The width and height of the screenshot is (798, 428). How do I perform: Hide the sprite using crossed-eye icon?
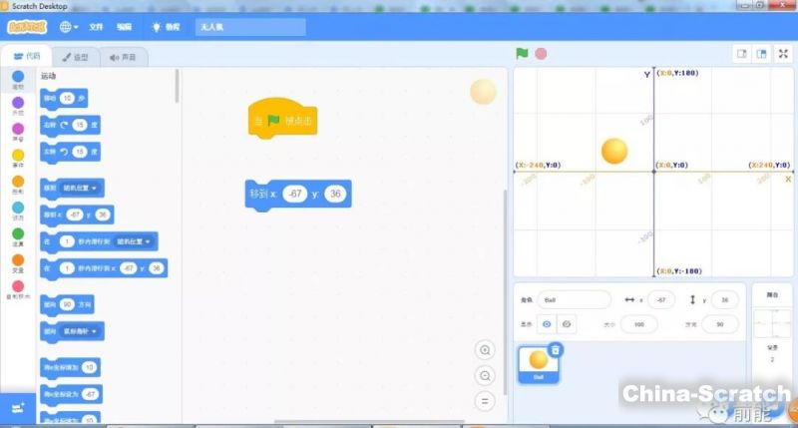tap(567, 324)
